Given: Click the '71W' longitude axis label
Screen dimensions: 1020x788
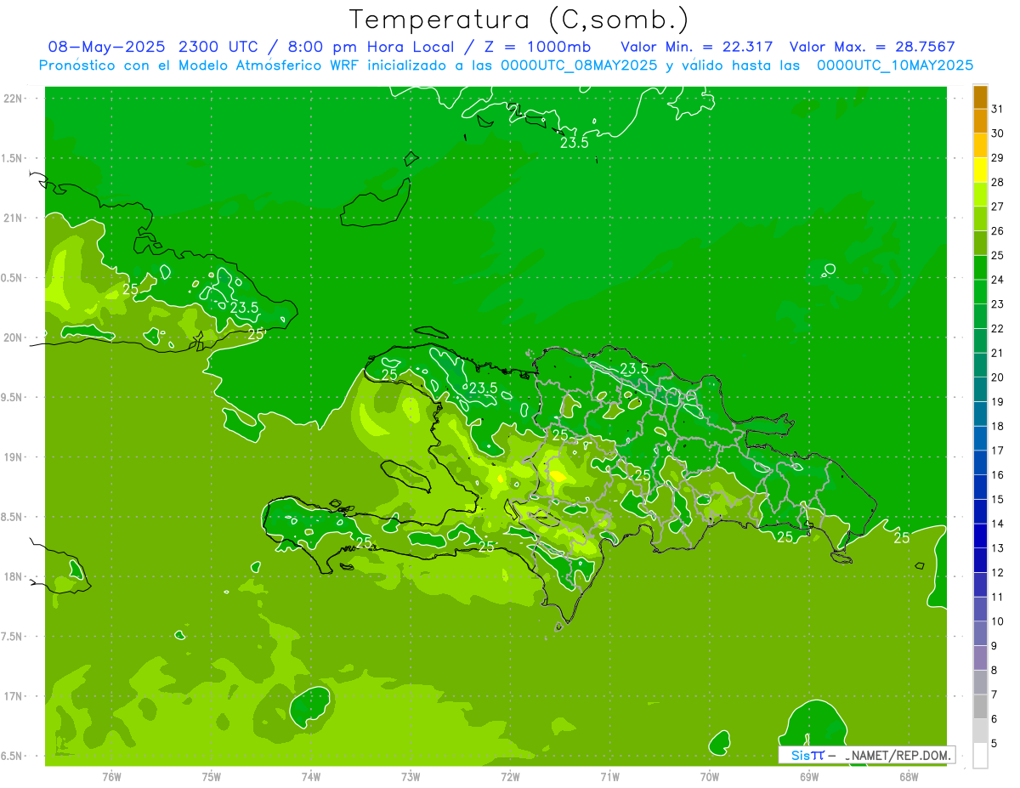Looking at the screenshot, I should pos(609,777).
